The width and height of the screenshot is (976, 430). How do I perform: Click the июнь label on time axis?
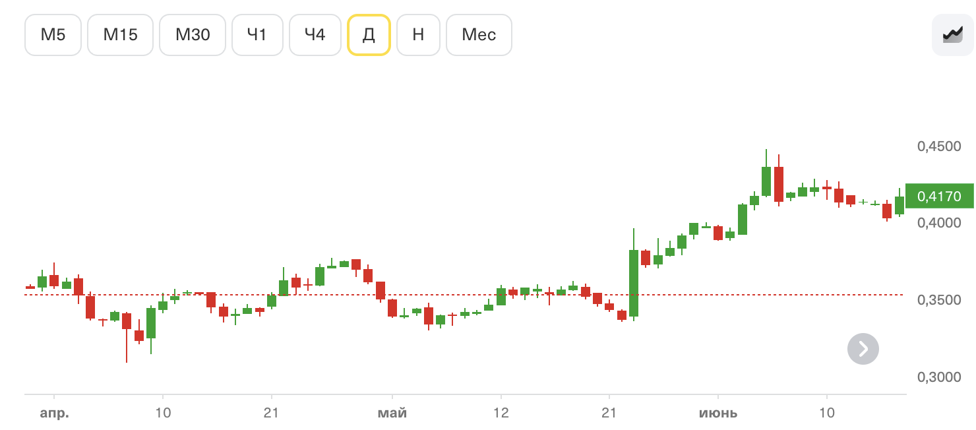coord(718,414)
